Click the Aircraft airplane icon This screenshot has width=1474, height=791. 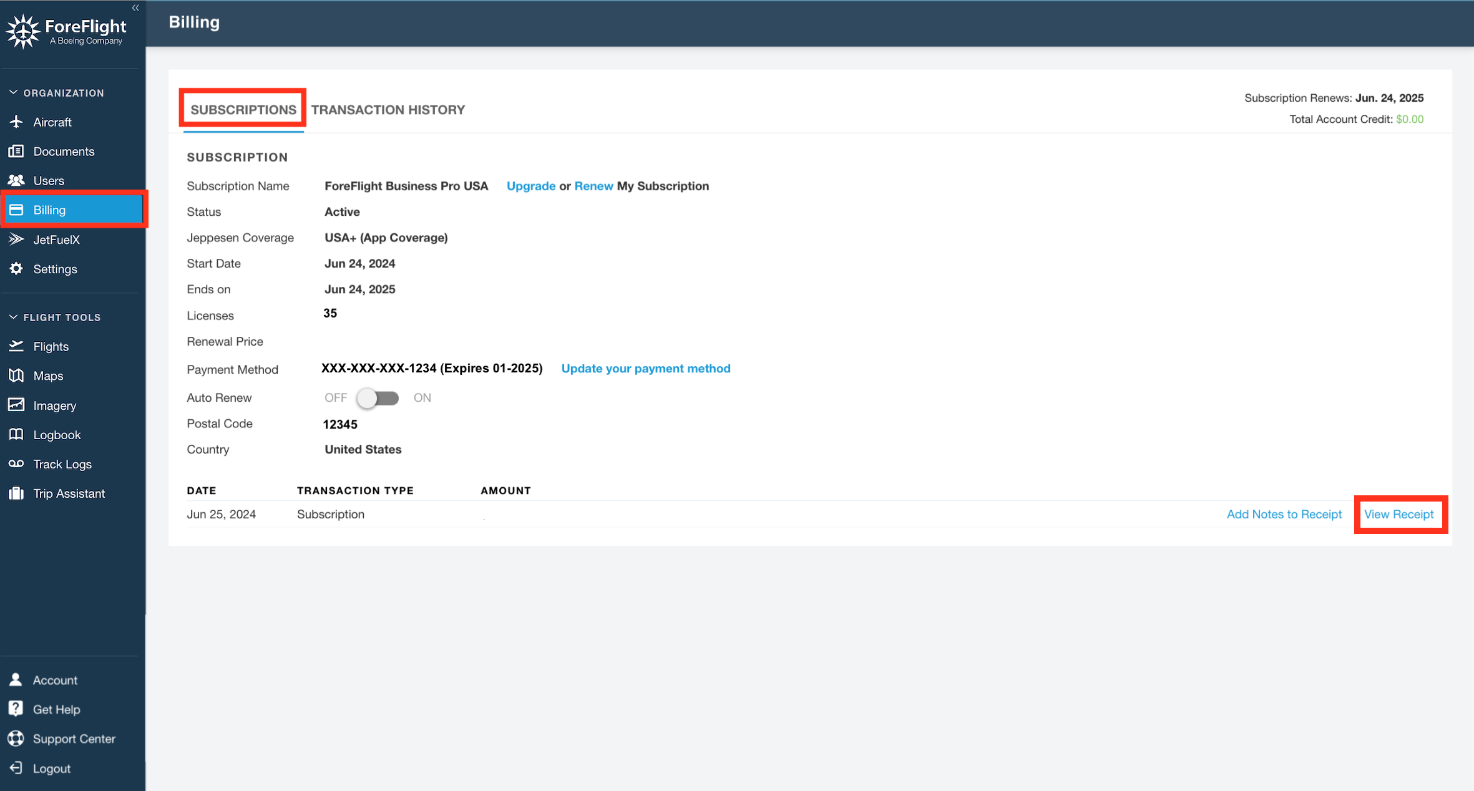click(x=17, y=122)
